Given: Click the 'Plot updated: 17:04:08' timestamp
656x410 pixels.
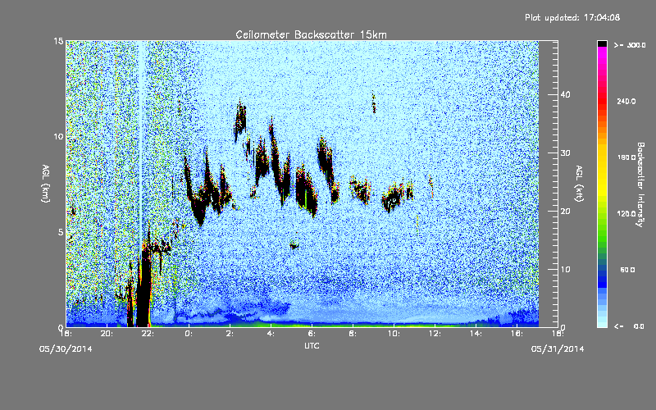Looking at the screenshot, I should click(x=572, y=17).
